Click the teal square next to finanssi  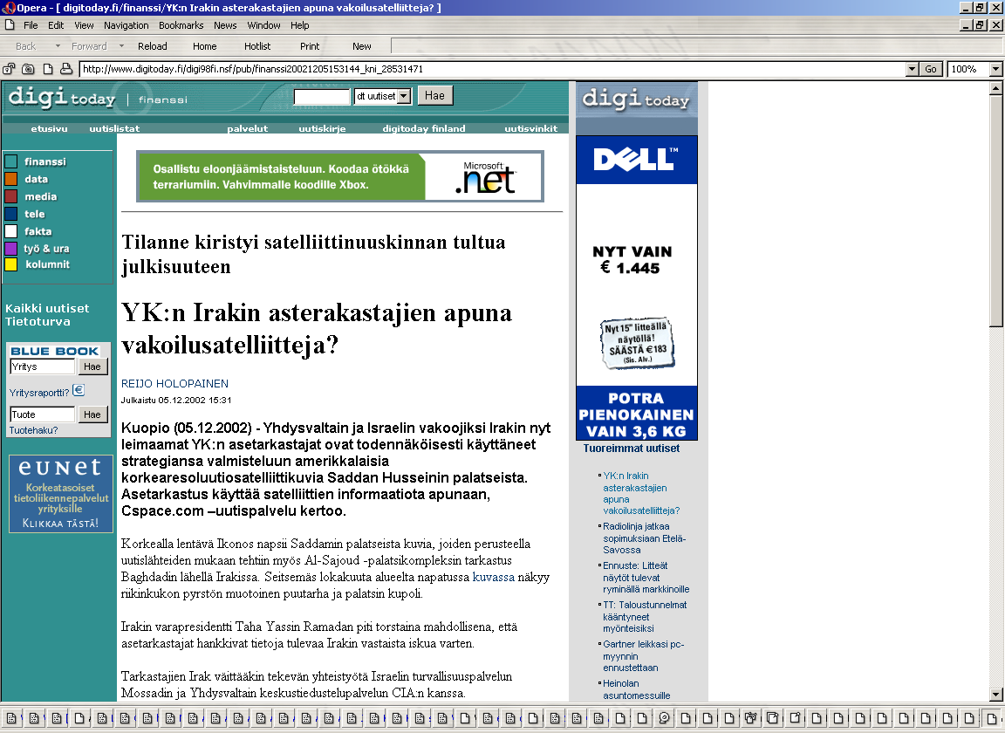coord(10,161)
